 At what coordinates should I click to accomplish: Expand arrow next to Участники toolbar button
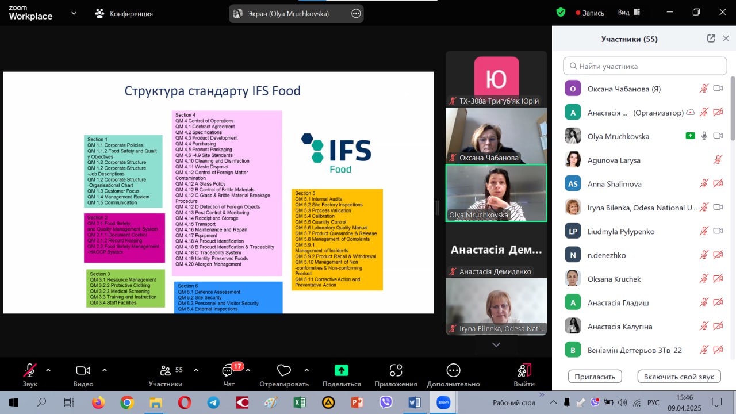(196, 370)
